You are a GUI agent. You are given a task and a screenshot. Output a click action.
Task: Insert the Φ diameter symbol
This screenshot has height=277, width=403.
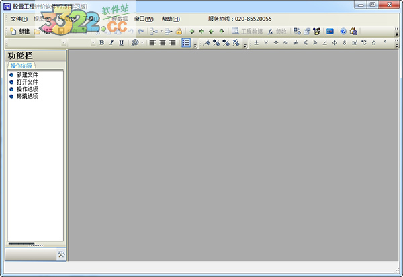point(334,43)
